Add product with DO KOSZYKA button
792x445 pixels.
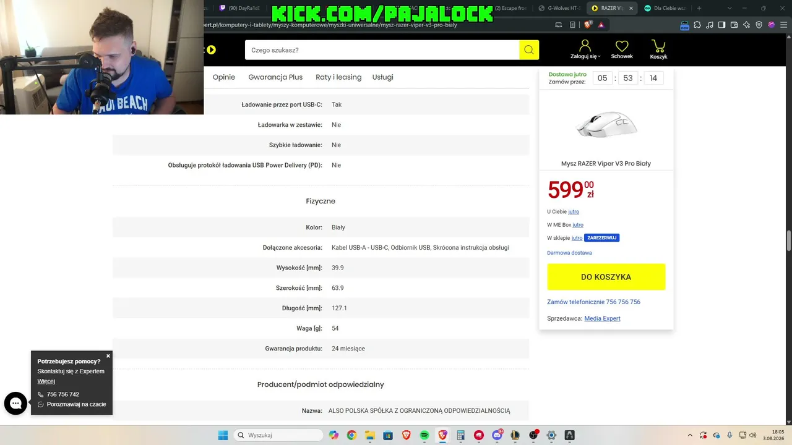[x=606, y=277]
